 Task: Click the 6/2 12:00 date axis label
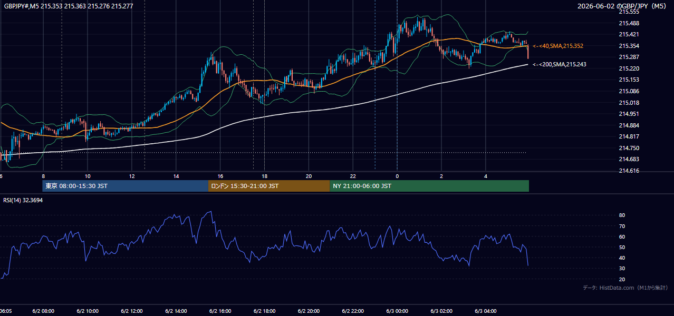point(132,311)
